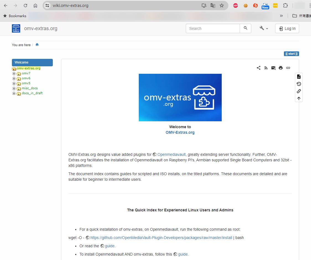This screenshot has width=311, height=260.
Task: Expand the docs_in_draft folder plus toggle
Action: (x=14, y=93)
